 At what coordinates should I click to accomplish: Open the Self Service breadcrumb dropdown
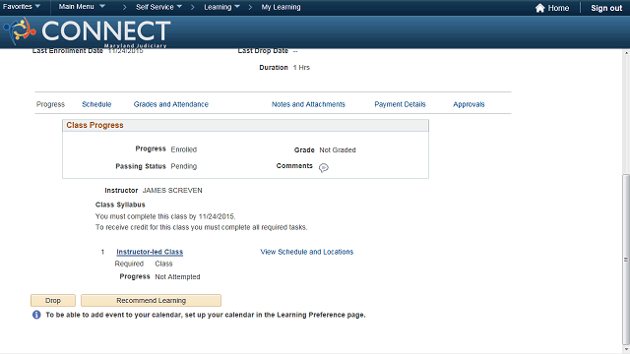click(x=158, y=7)
